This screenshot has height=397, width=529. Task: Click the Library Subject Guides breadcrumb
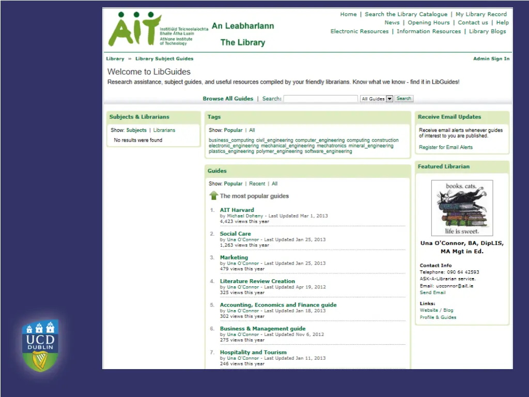point(164,59)
